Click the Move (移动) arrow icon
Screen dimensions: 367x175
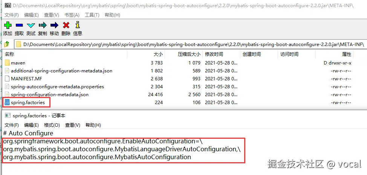pos(54,25)
